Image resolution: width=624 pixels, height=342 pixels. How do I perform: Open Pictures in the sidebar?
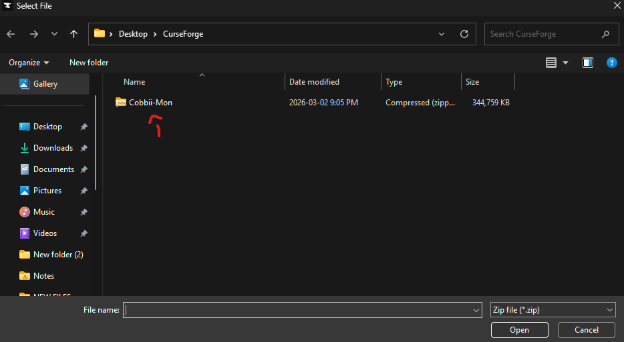[47, 191]
